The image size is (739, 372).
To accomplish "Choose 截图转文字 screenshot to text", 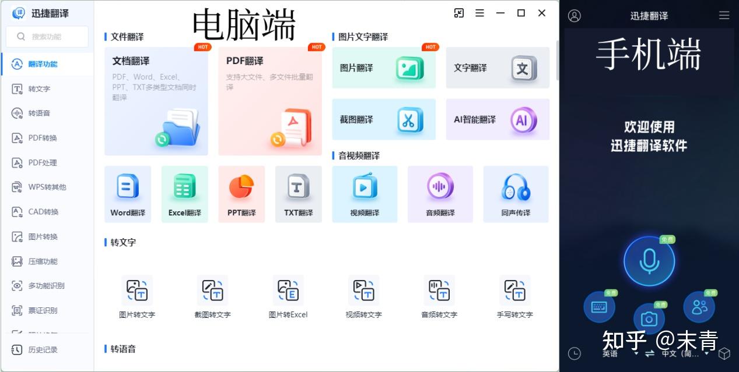I will tap(212, 297).
